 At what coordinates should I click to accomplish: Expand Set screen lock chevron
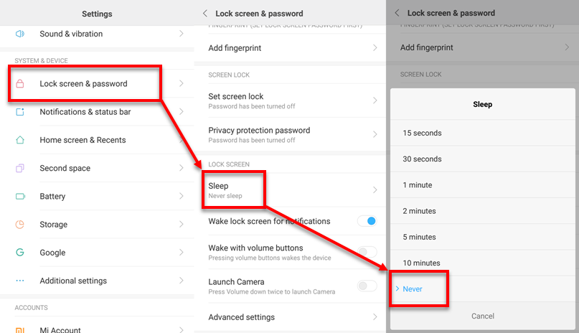pyautogui.click(x=375, y=101)
